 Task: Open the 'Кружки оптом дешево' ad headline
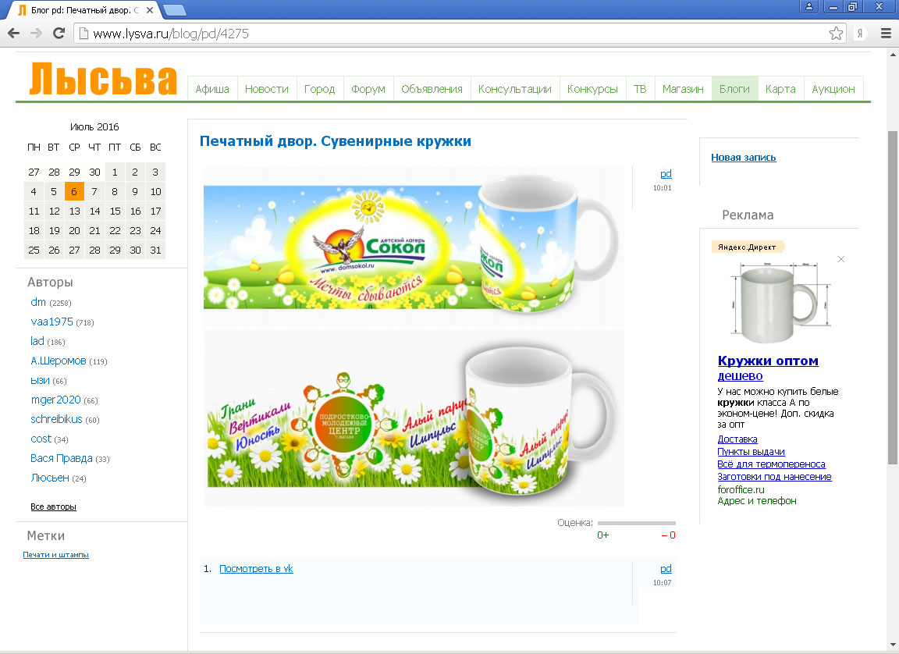point(768,368)
